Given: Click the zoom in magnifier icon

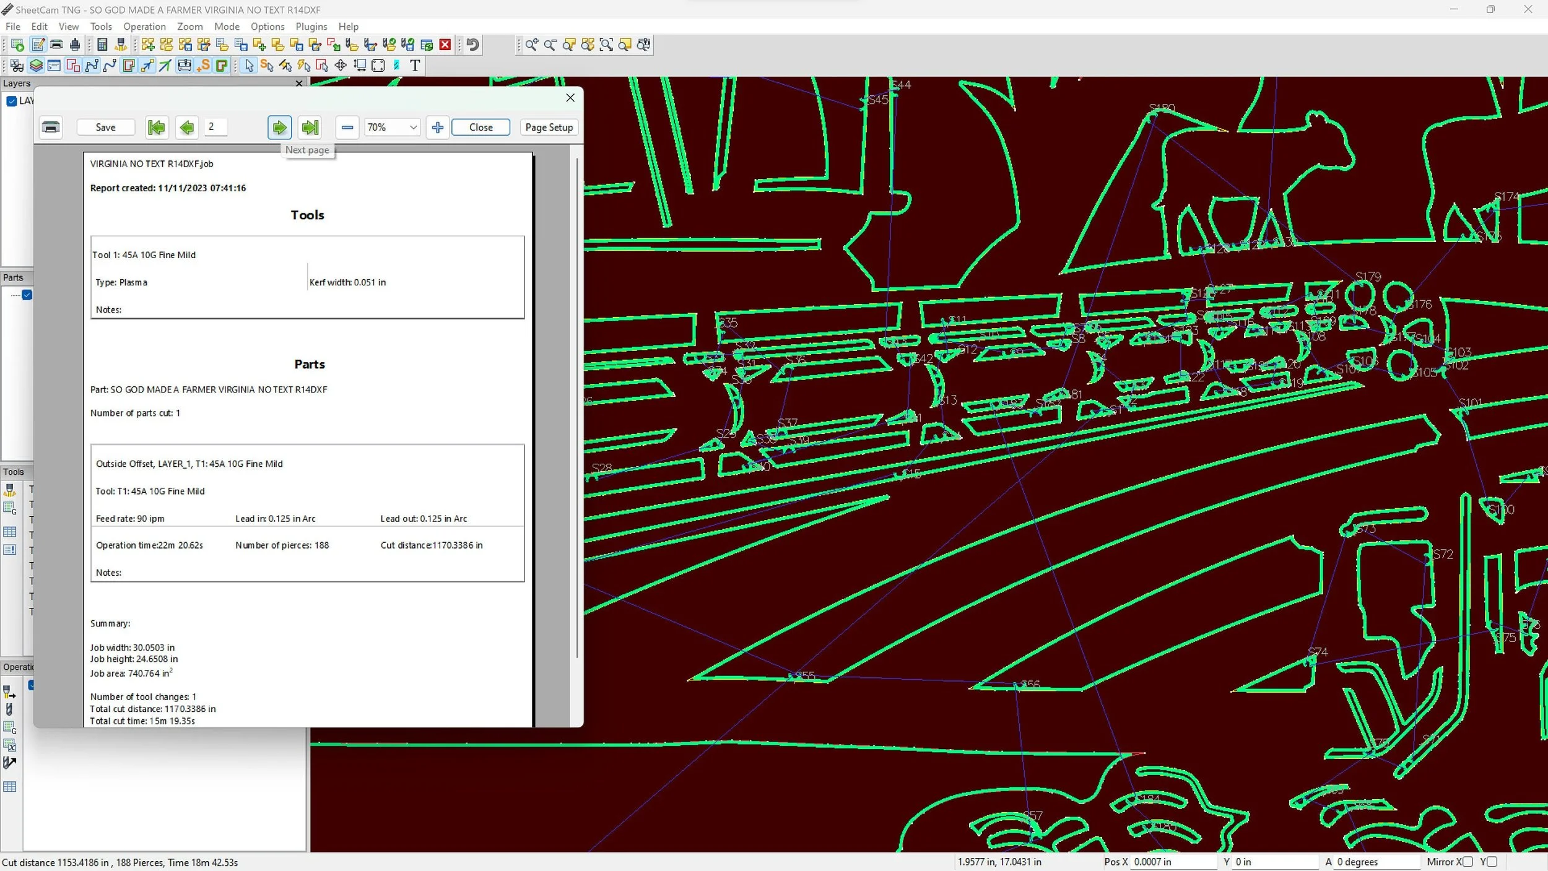Looking at the screenshot, I should pyautogui.click(x=531, y=45).
